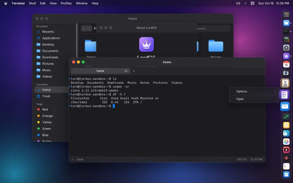Open the video player dock icon

286,150
